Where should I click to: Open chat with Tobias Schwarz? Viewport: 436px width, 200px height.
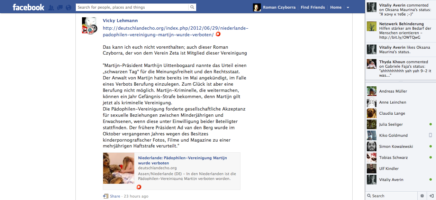[400, 158]
